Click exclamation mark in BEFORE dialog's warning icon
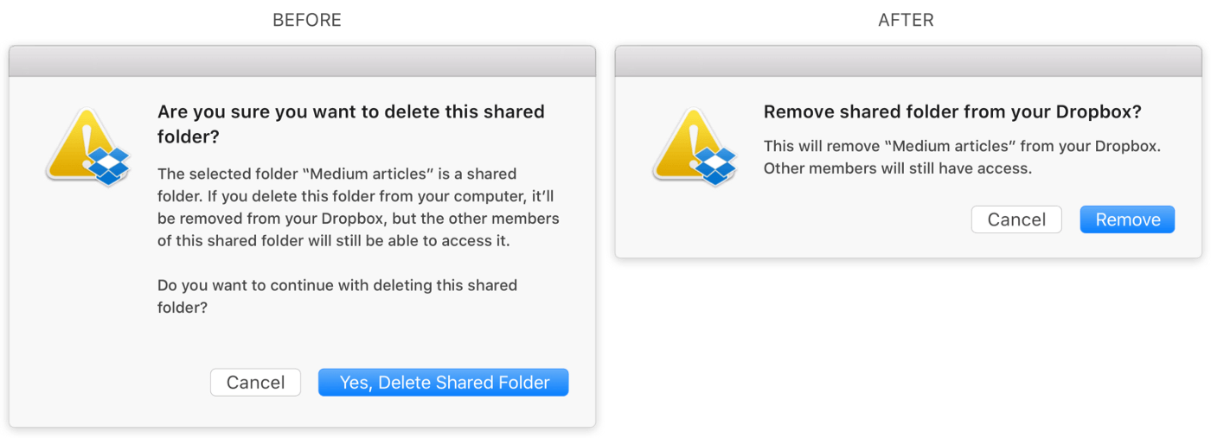This screenshot has height=438, width=1211. pos(87,143)
